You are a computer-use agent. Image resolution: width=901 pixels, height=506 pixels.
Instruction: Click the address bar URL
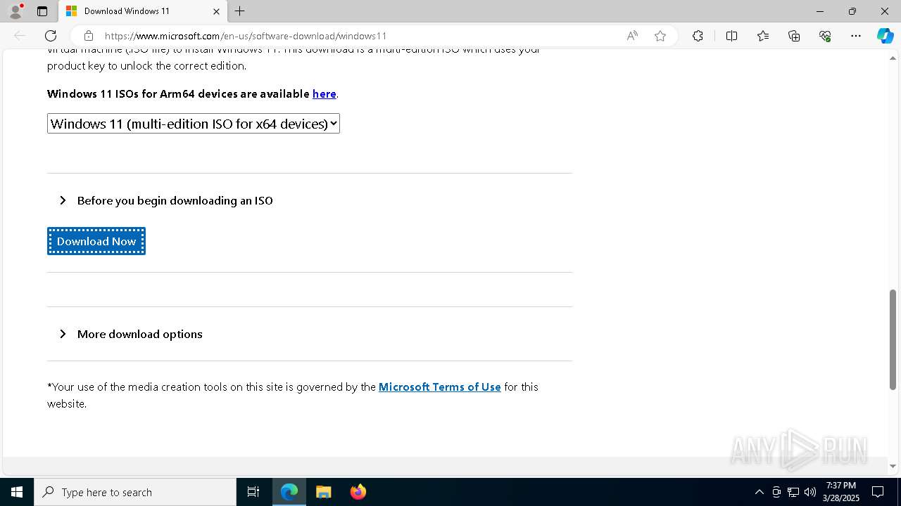point(246,36)
